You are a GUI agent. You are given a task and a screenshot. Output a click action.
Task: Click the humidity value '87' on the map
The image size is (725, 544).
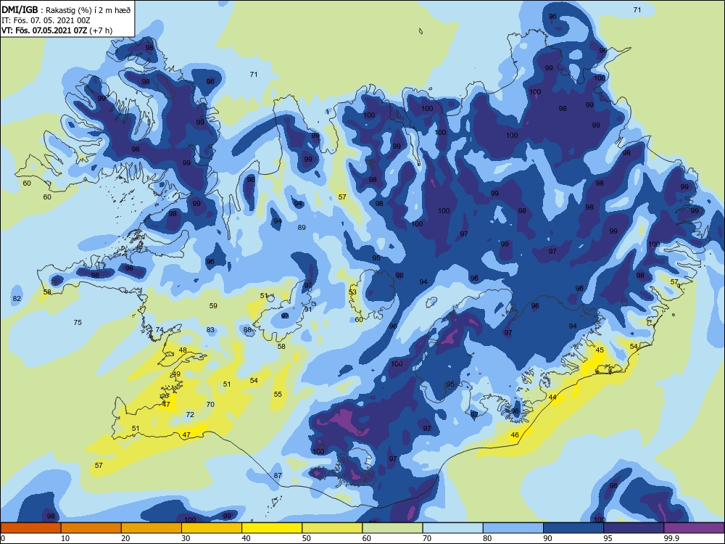[x=278, y=475]
